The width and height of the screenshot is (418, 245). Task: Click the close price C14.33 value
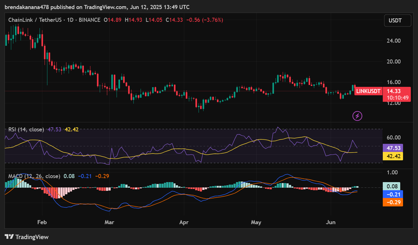coord(175,20)
